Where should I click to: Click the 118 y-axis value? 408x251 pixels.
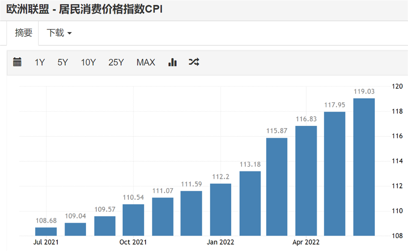coord(397,111)
